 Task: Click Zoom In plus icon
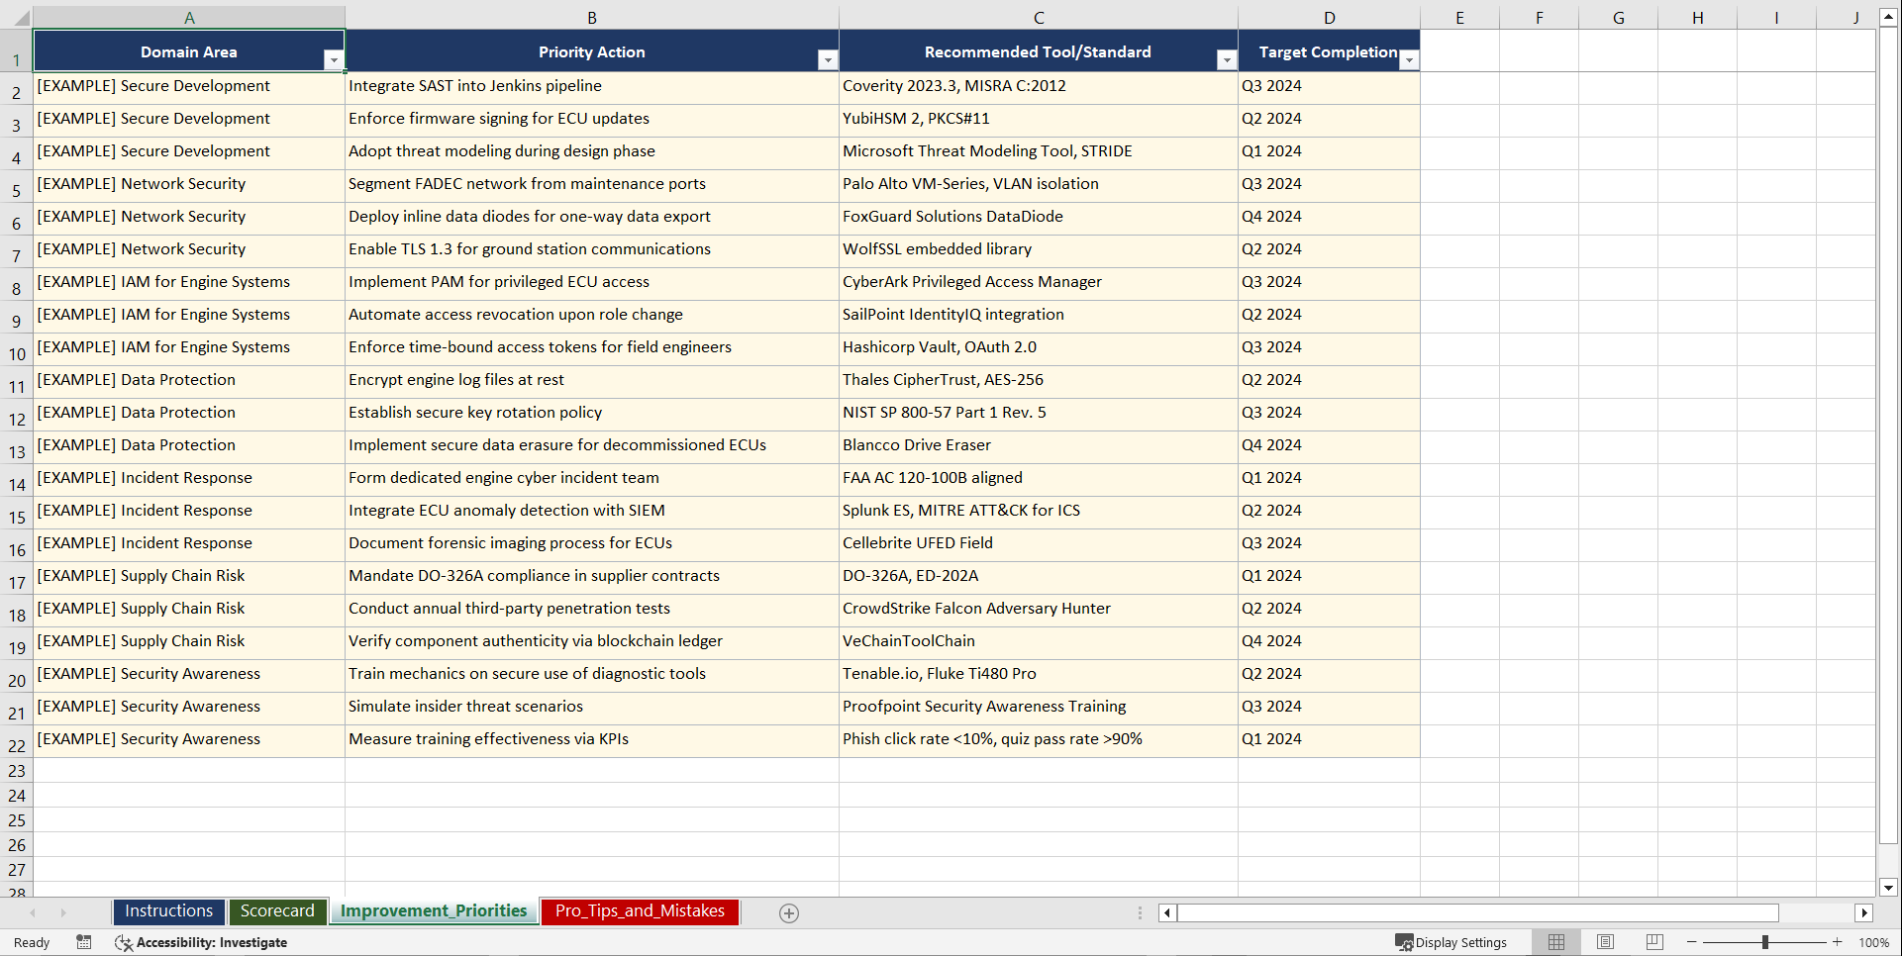click(1837, 942)
